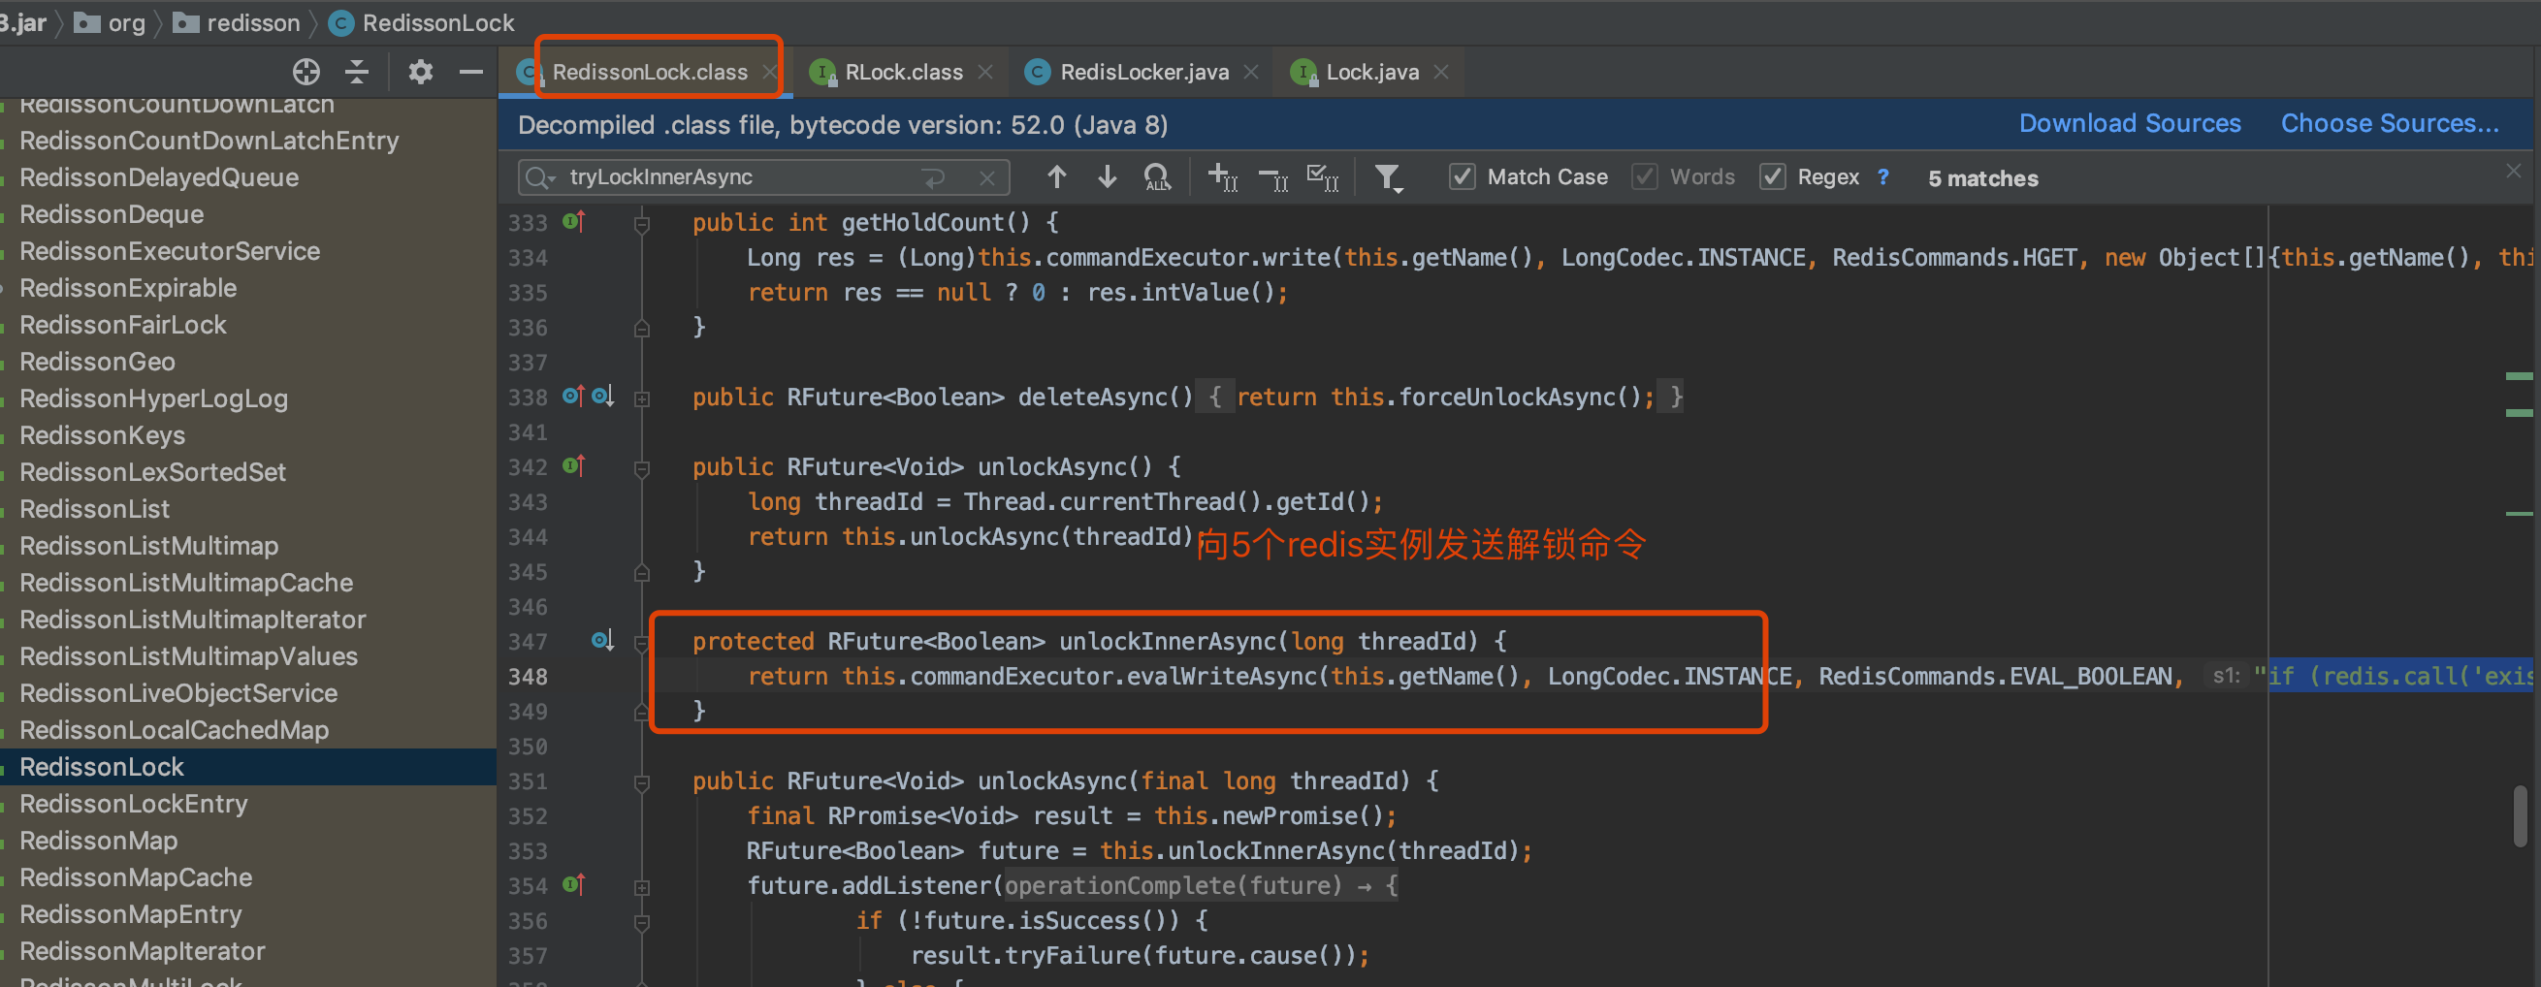Open the search filter funnel icon
Image resolution: width=2541 pixels, height=987 pixels.
coord(1389,178)
